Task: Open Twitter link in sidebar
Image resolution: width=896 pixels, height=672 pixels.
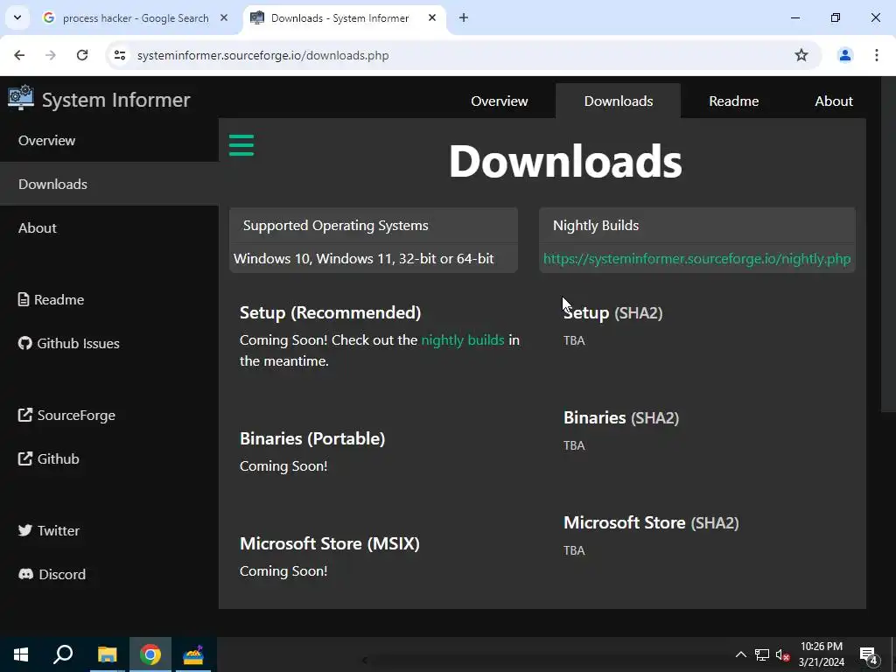Action: [49, 531]
